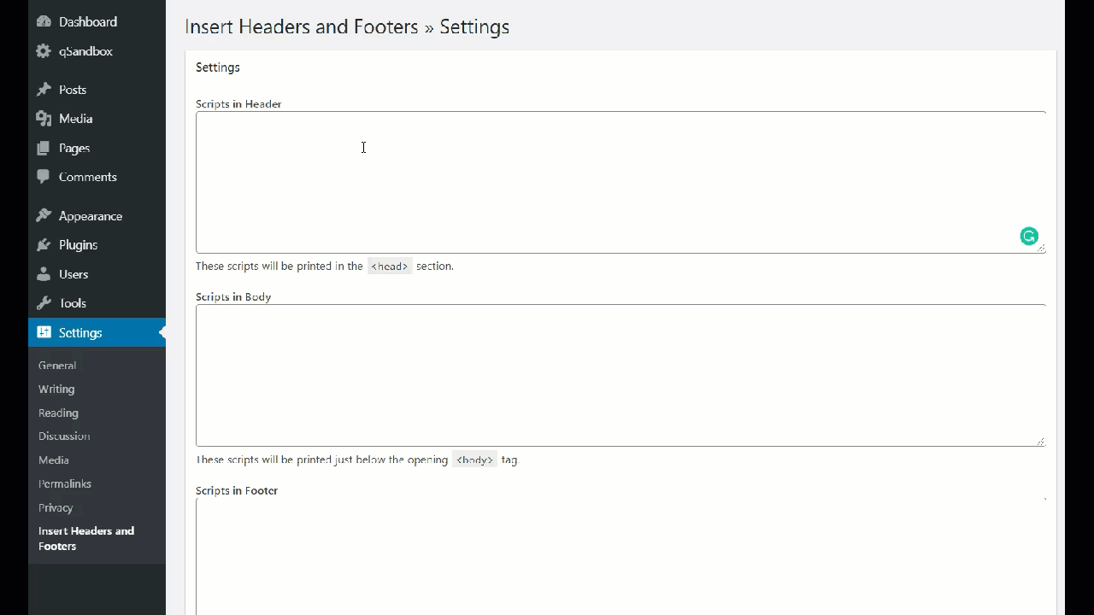1094x615 pixels.
Task: Open General settings submenu link
Action: (57, 366)
